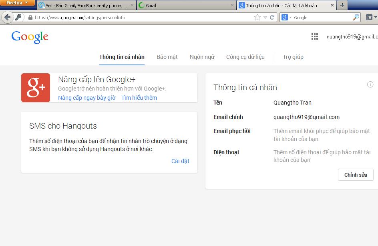
Task: Click the SMS cho Hangouts heading
Action: click(x=63, y=126)
